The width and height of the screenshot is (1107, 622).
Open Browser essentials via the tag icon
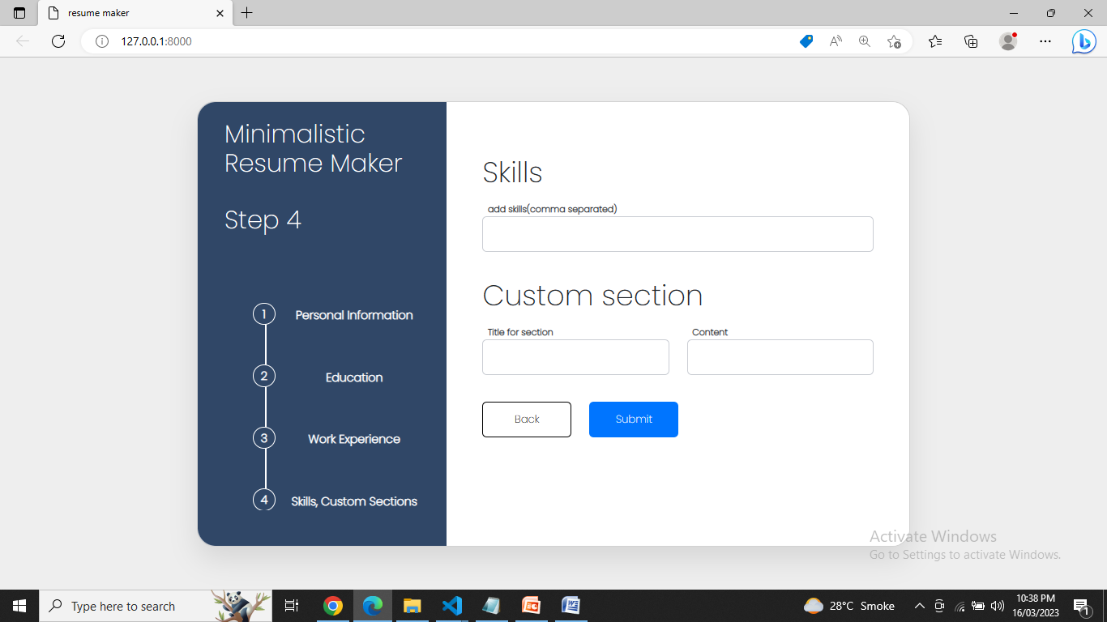tap(806, 40)
